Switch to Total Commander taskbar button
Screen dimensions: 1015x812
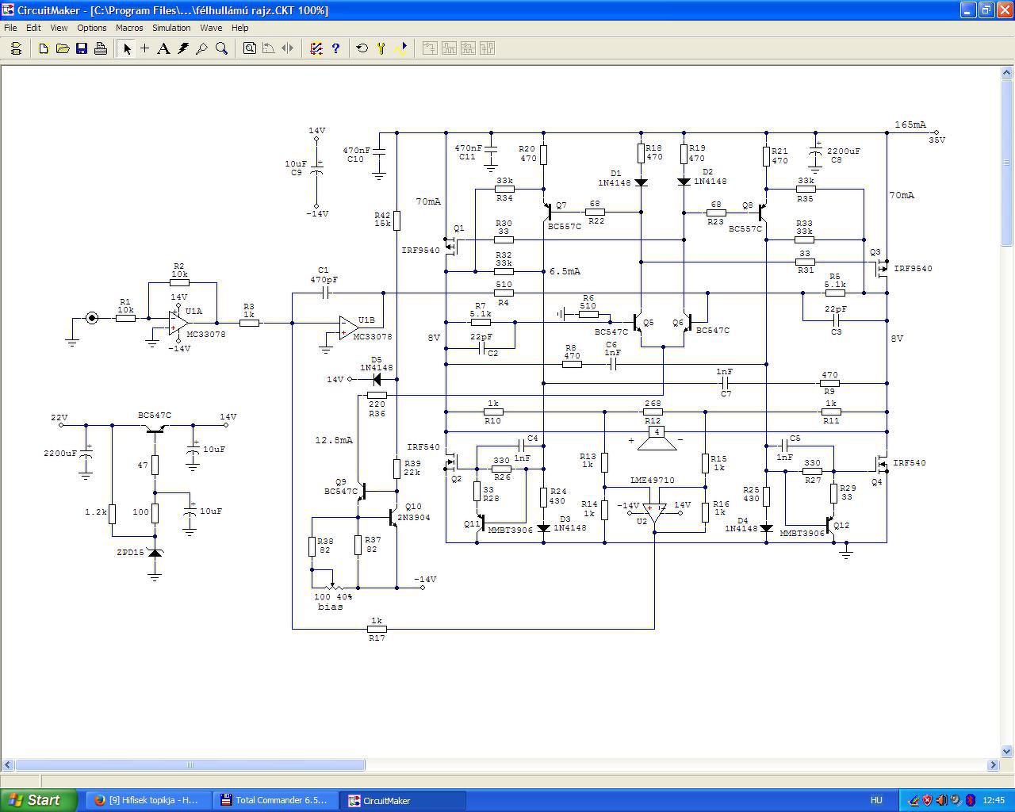point(276,800)
